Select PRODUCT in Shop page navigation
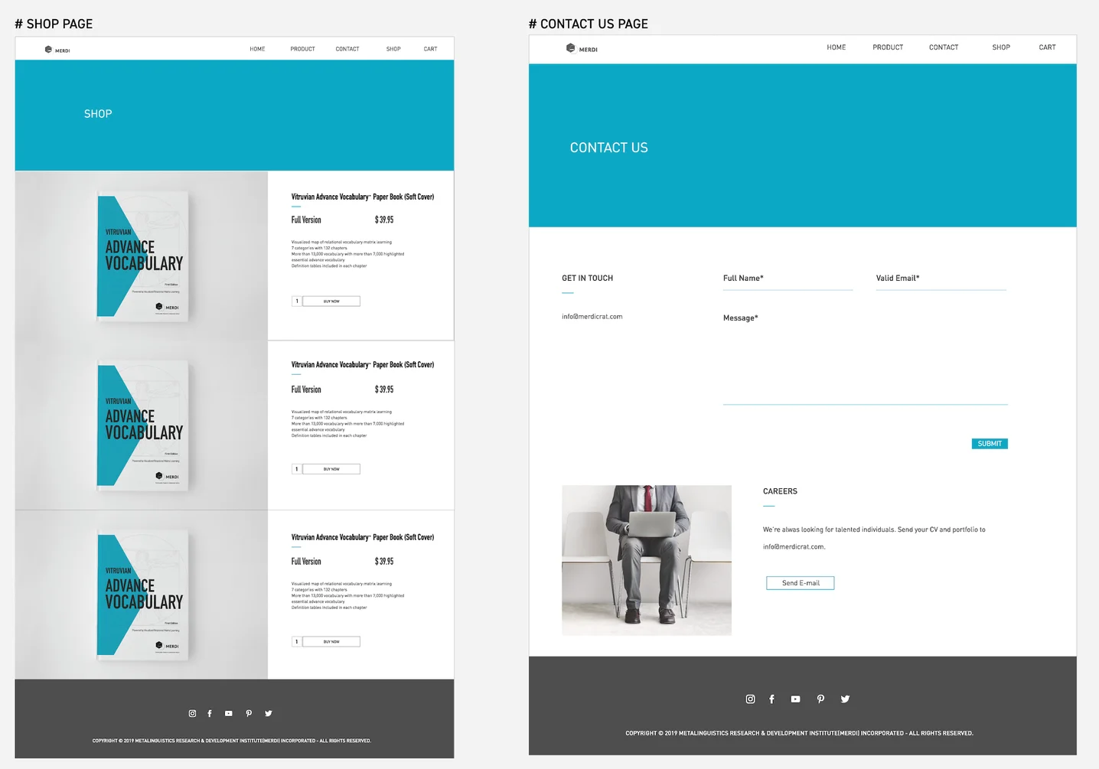1099x769 pixels. 302,49
